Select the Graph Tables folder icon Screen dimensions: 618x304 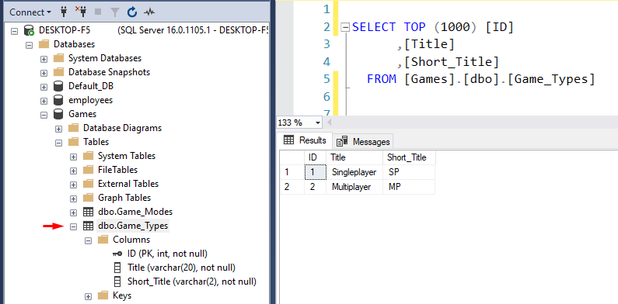pos(88,198)
